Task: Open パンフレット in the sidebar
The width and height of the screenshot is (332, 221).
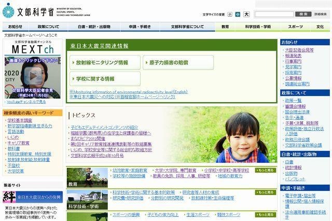Action: 295,179
